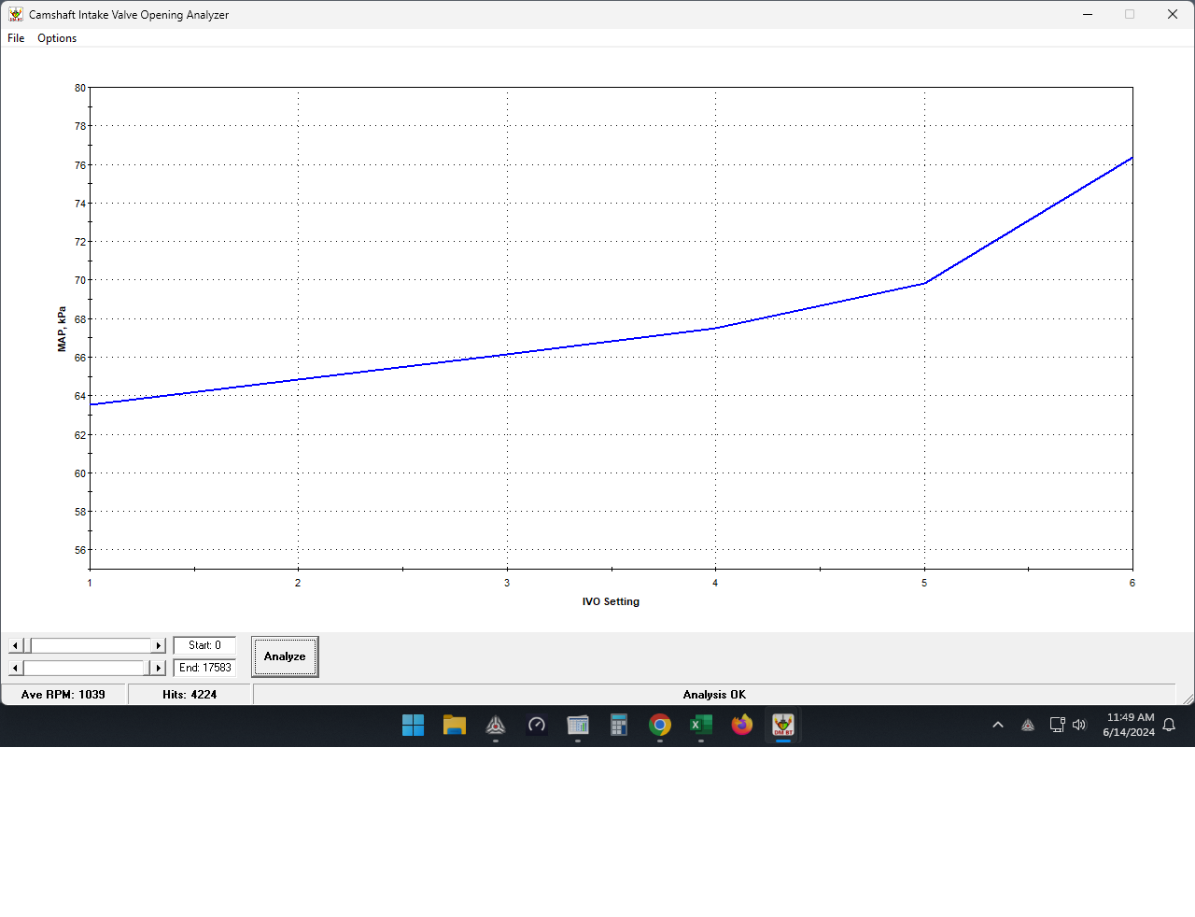
Task: Open the Windows Start menu
Action: click(x=413, y=726)
